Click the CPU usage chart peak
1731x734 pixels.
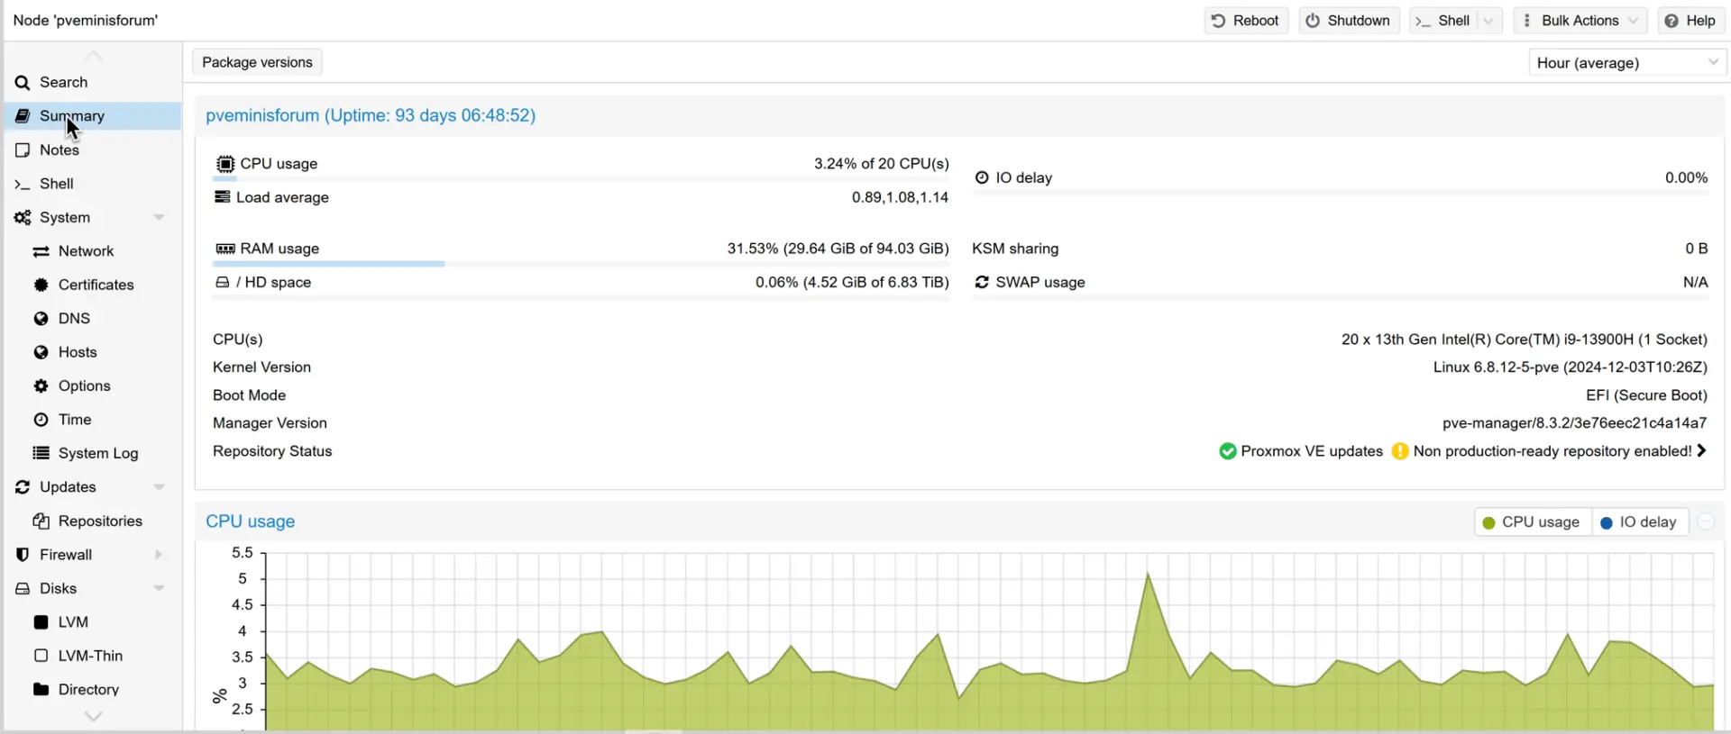point(1148,574)
